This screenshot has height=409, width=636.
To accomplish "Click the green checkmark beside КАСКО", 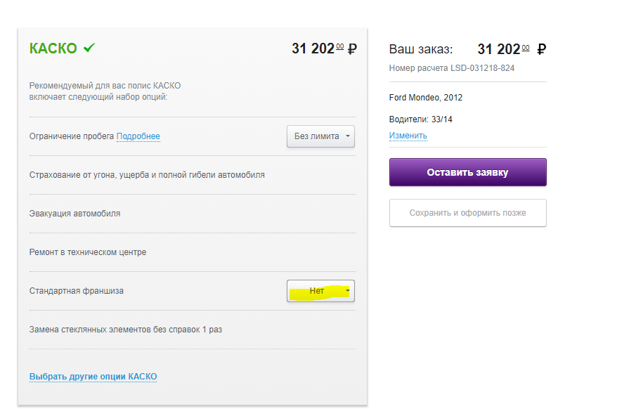I will point(89,48).
